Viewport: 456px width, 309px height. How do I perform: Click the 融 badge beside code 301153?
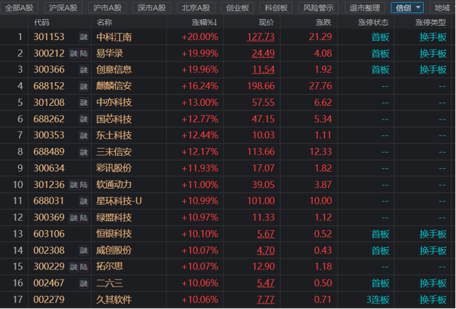pos(84,37)
